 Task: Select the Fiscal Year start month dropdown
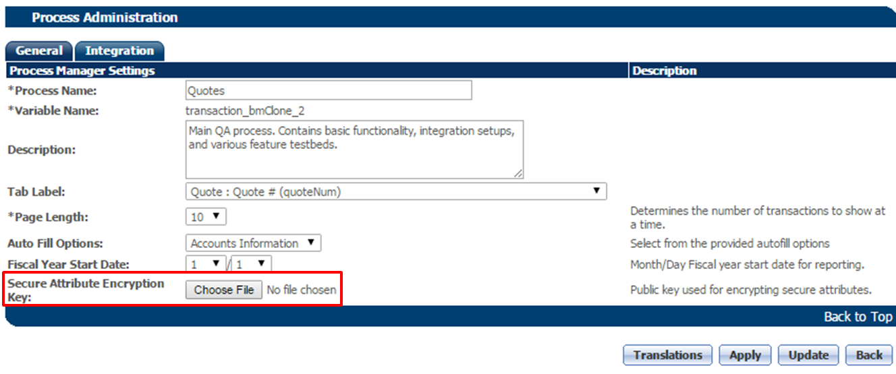[x=206, y=264]
